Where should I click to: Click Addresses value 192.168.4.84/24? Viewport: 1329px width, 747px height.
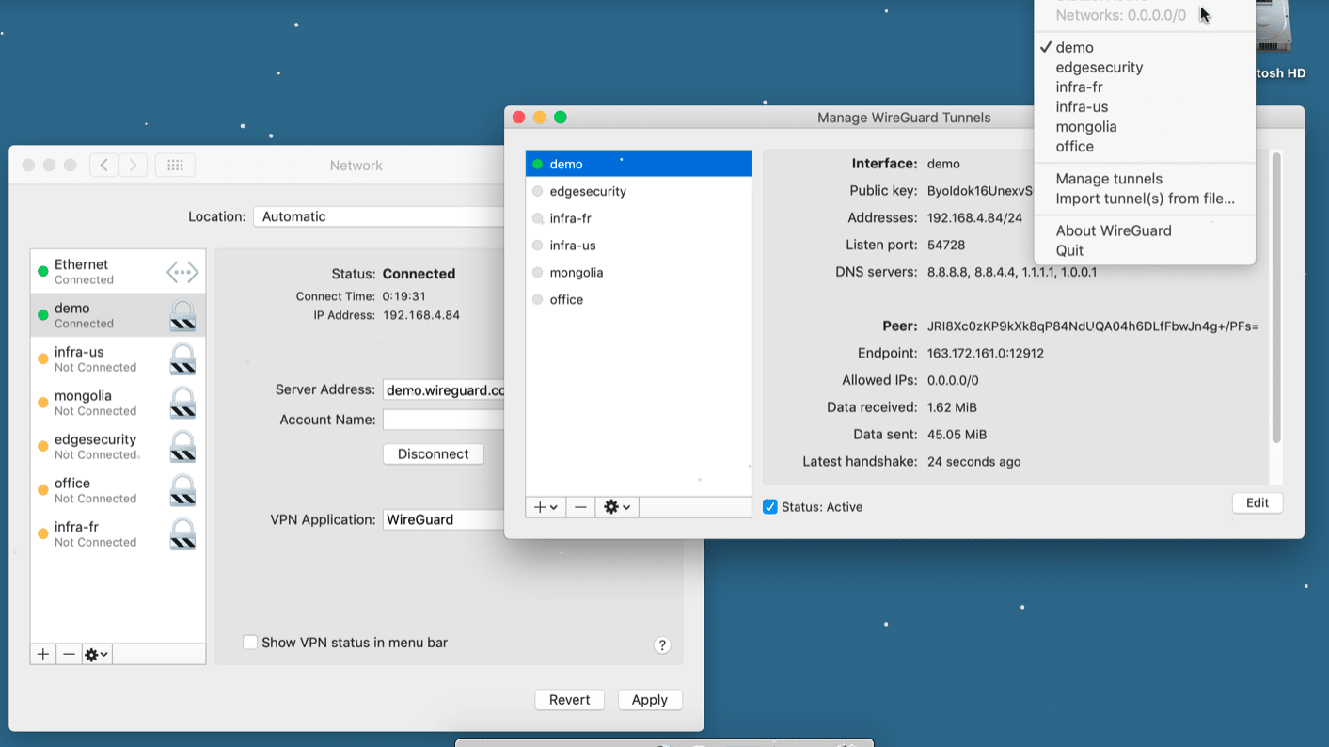pyautogui.click(x=974, y=217)
